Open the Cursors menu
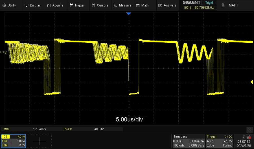254x149 pixels. coord(100,5)
